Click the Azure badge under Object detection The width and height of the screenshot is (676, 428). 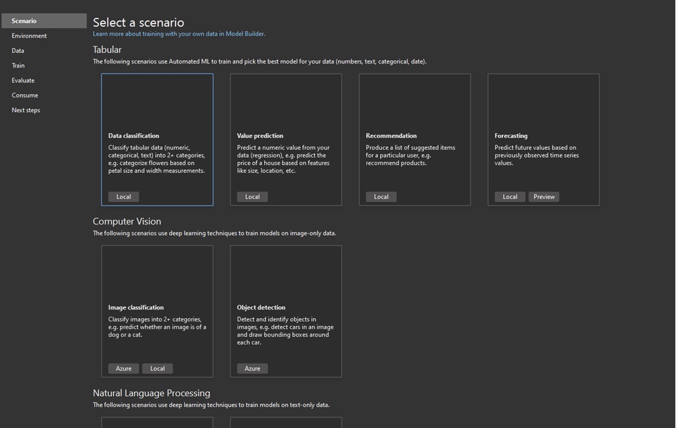pyautogui.click(x=252, y=368)
